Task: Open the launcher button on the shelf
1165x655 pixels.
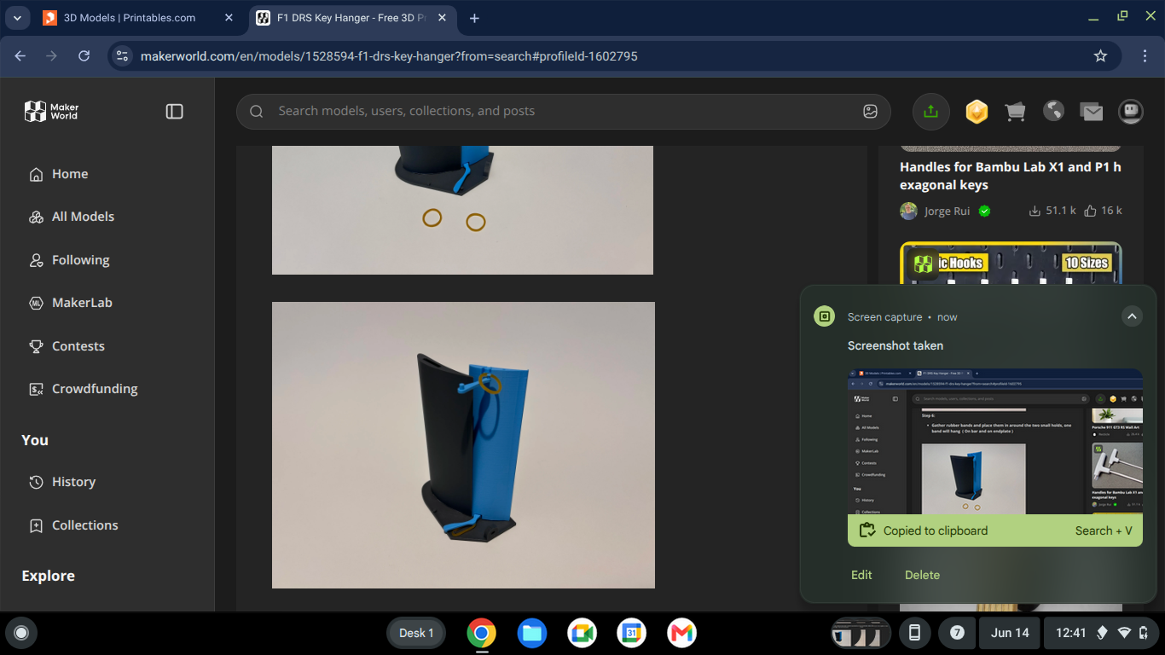Action: point(21,633)
